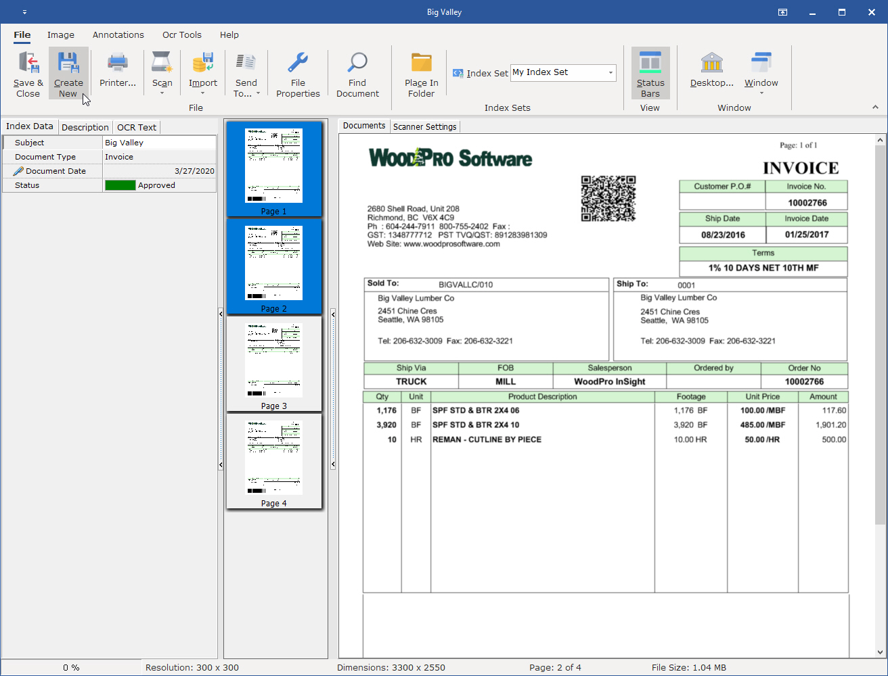
Task: Expand the Scan dropdown arrow
Action: coord(162,93)
